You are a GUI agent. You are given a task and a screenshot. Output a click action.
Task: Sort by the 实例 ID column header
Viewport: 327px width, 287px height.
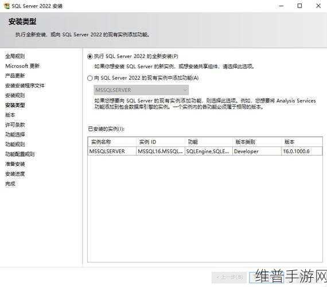coord(161,142)
